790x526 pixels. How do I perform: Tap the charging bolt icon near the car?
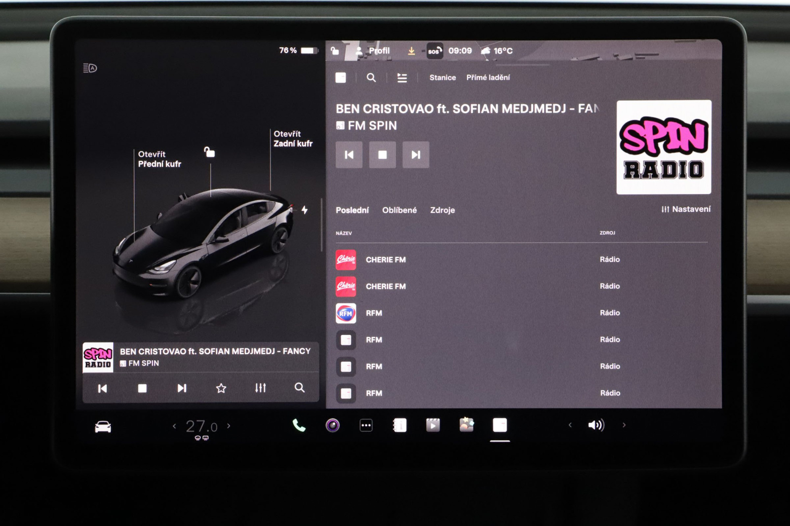click(x=305, y=210)
